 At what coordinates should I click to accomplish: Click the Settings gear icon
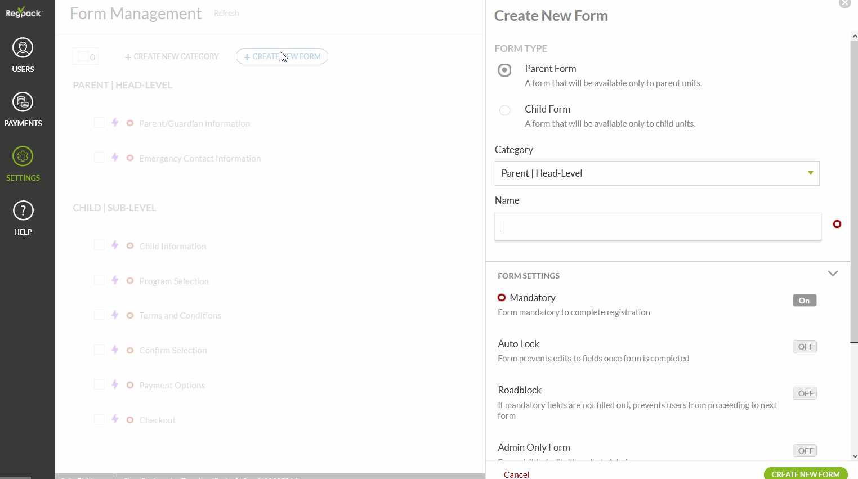23,156
